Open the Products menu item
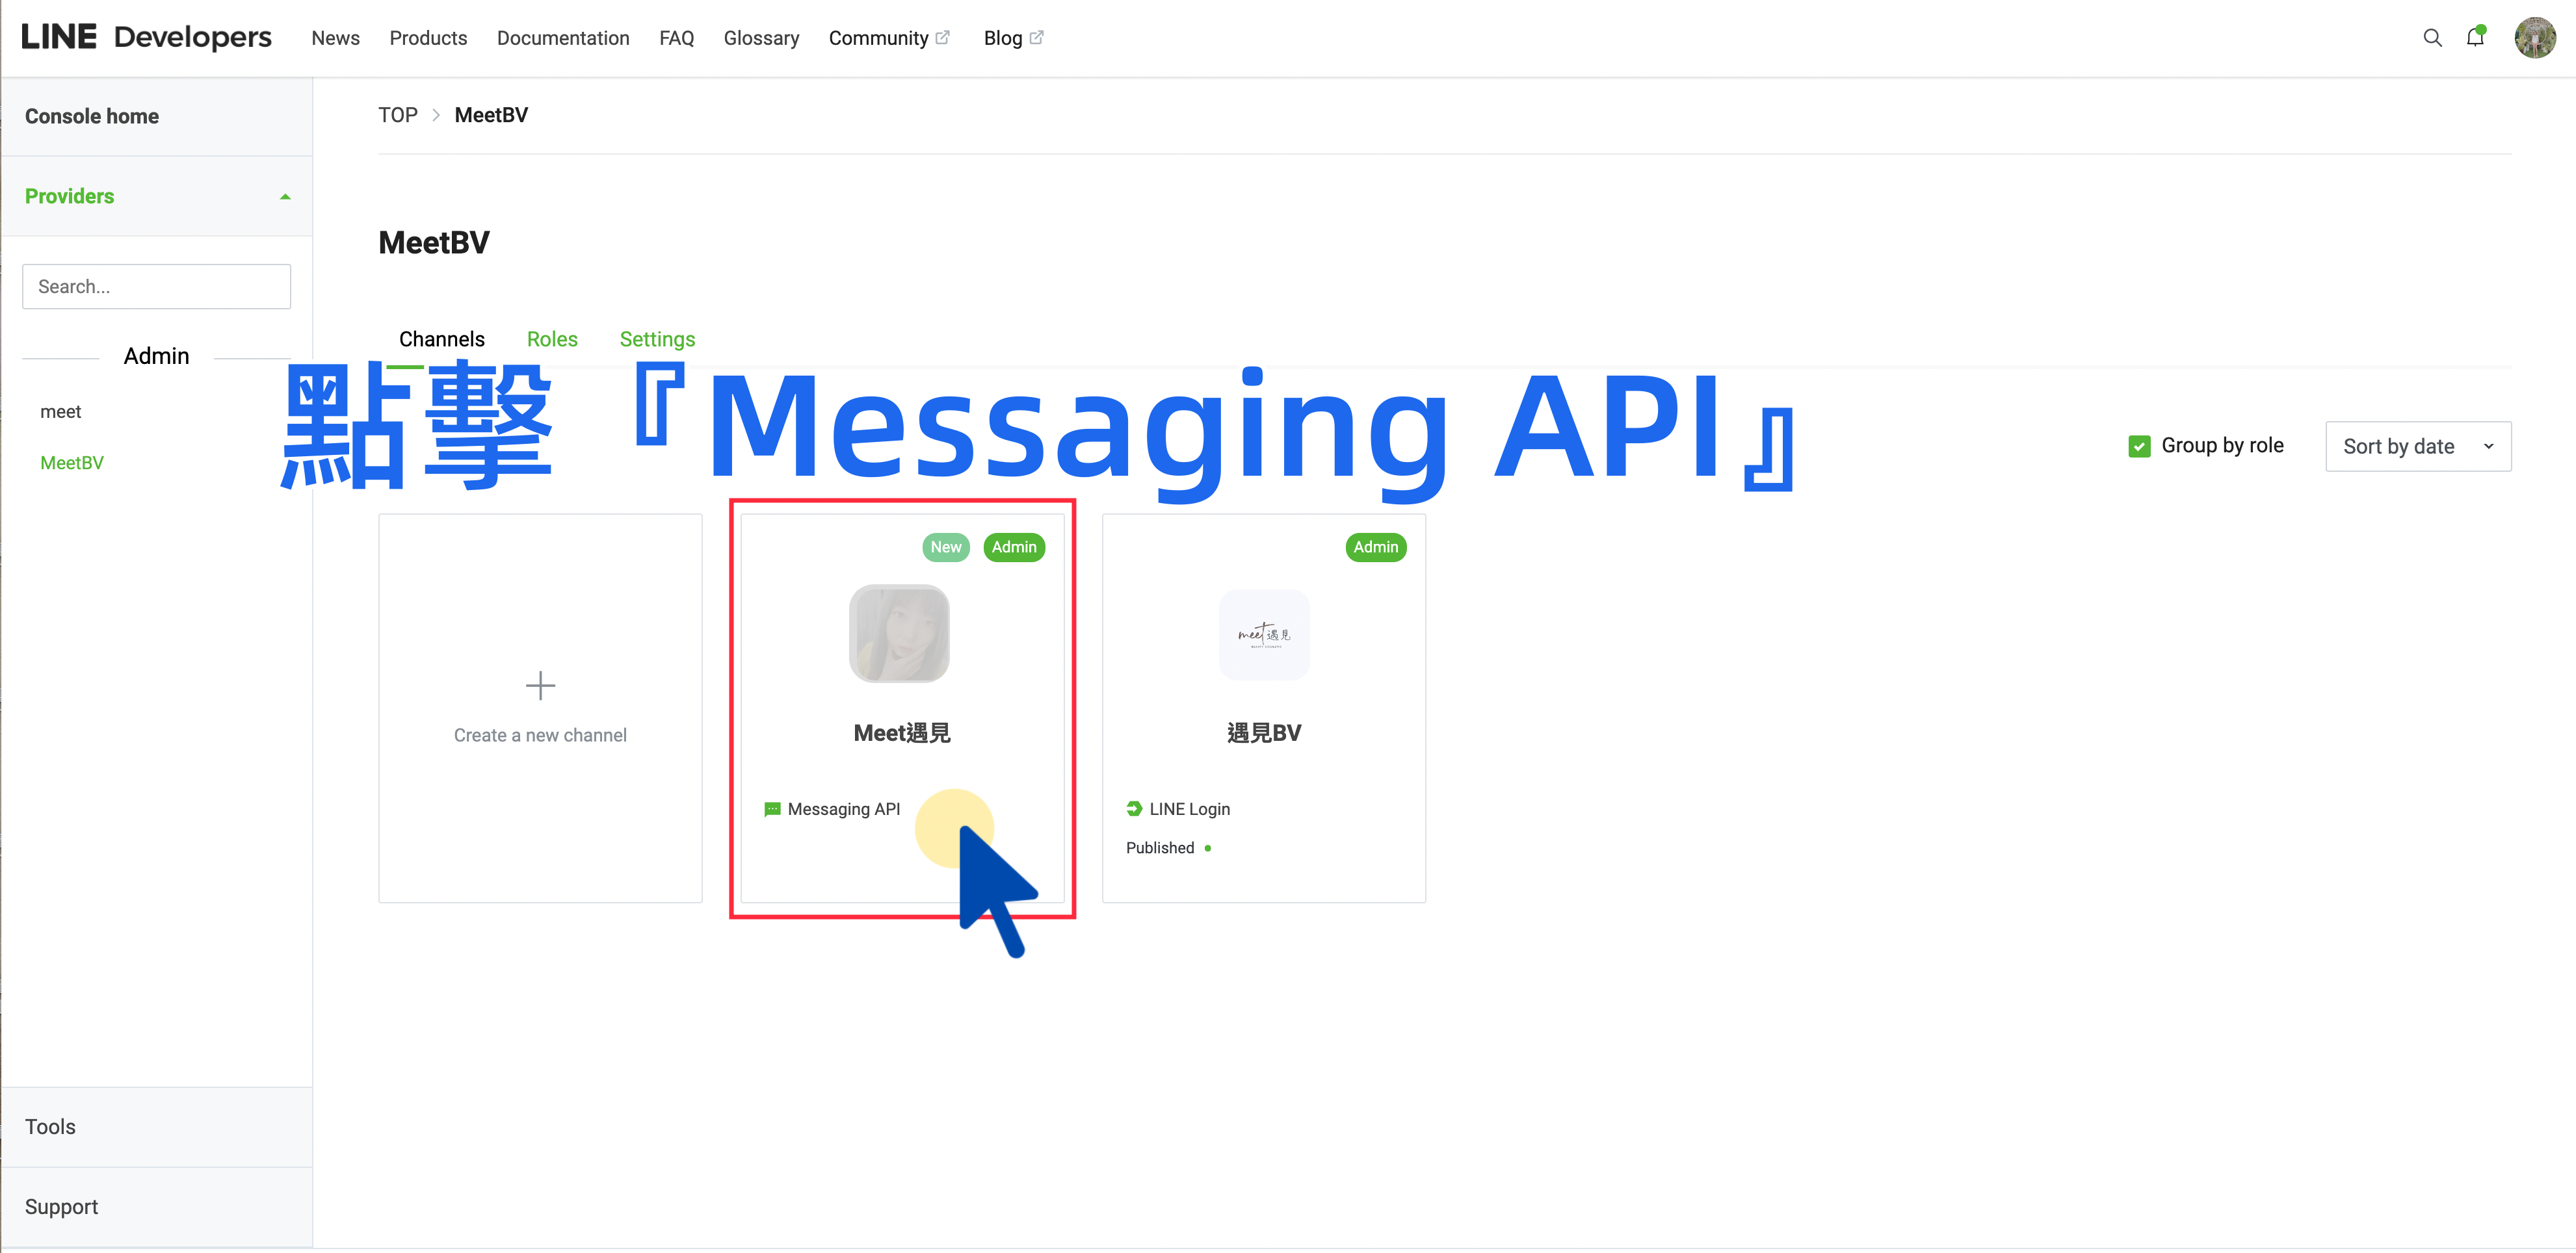This screenshot has width=2576, height=1253. [428, 38]
